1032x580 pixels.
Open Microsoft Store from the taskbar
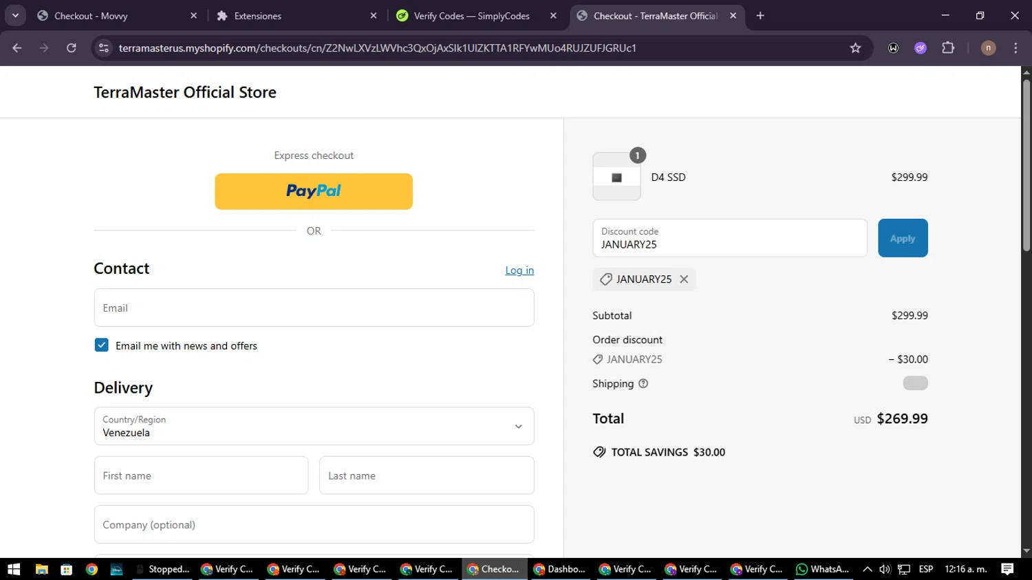[67, 569]
